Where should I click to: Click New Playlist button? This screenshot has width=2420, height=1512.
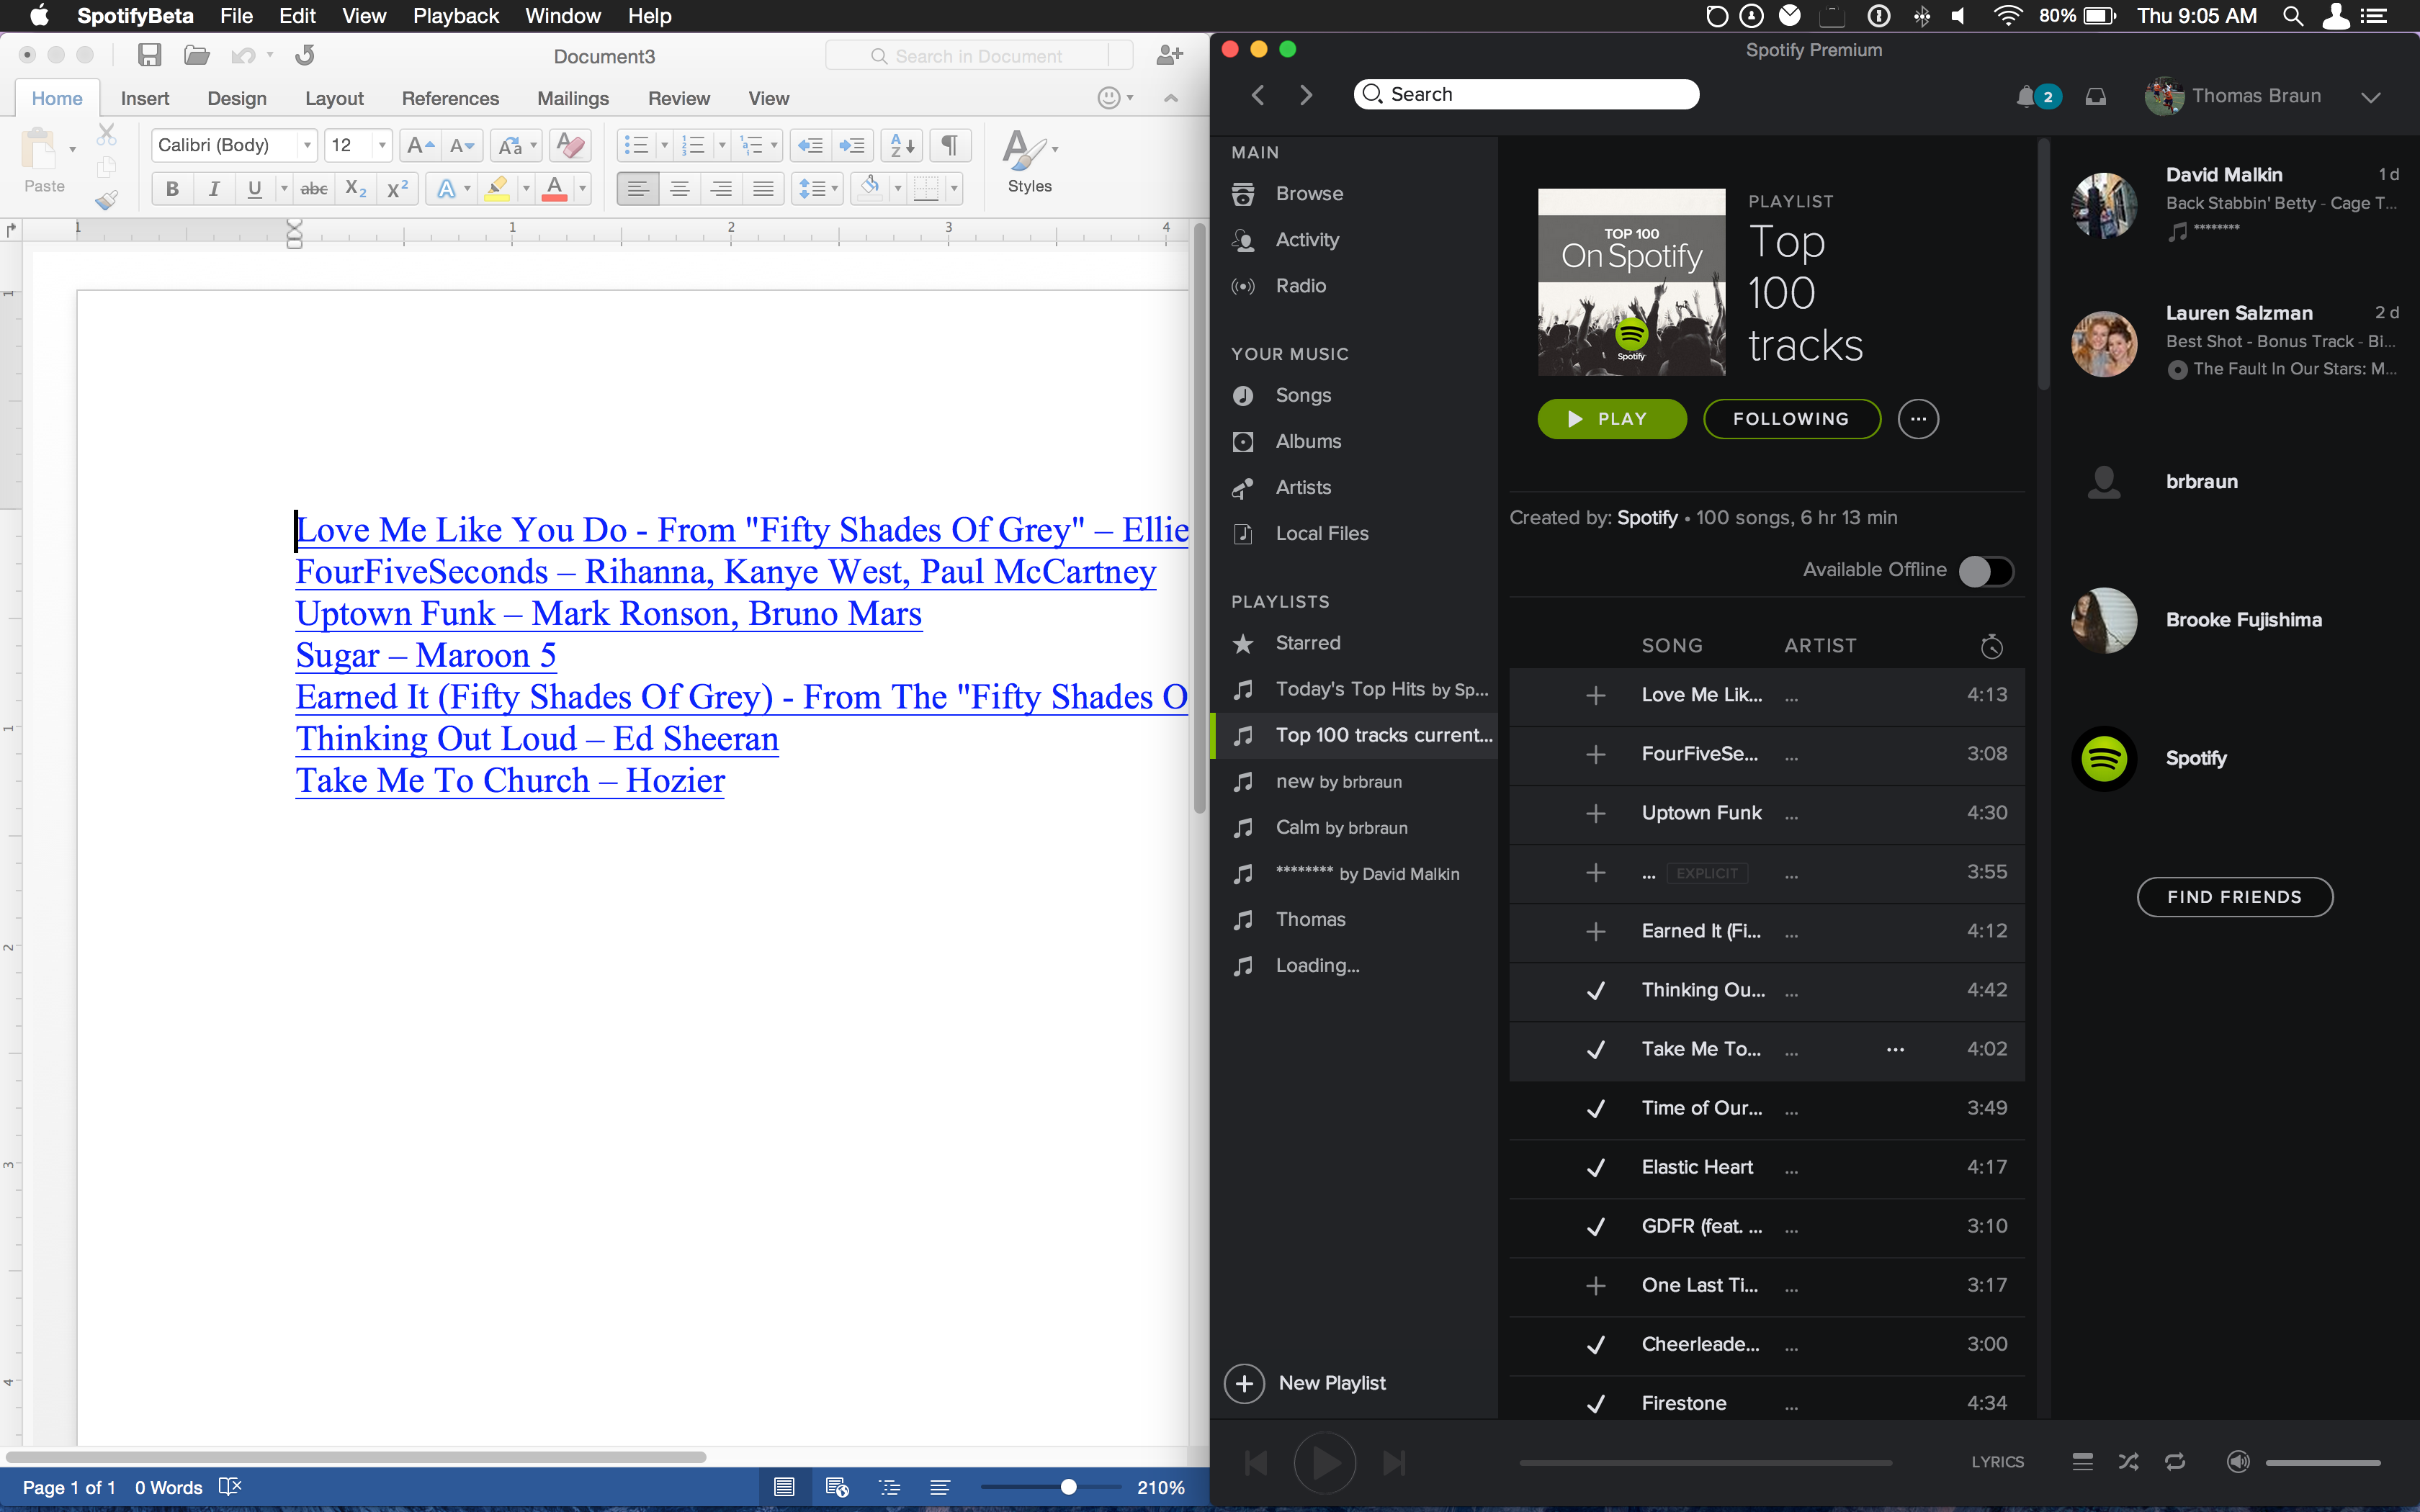click(x=1305, y=1383)
